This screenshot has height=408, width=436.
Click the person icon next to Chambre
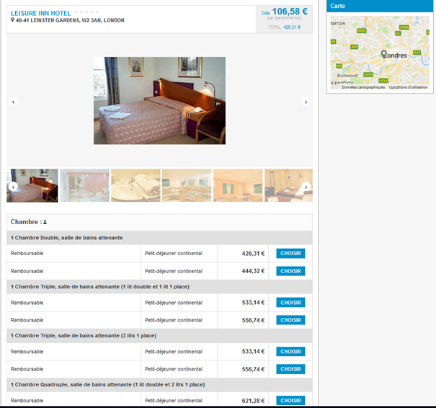click(45, 223)
